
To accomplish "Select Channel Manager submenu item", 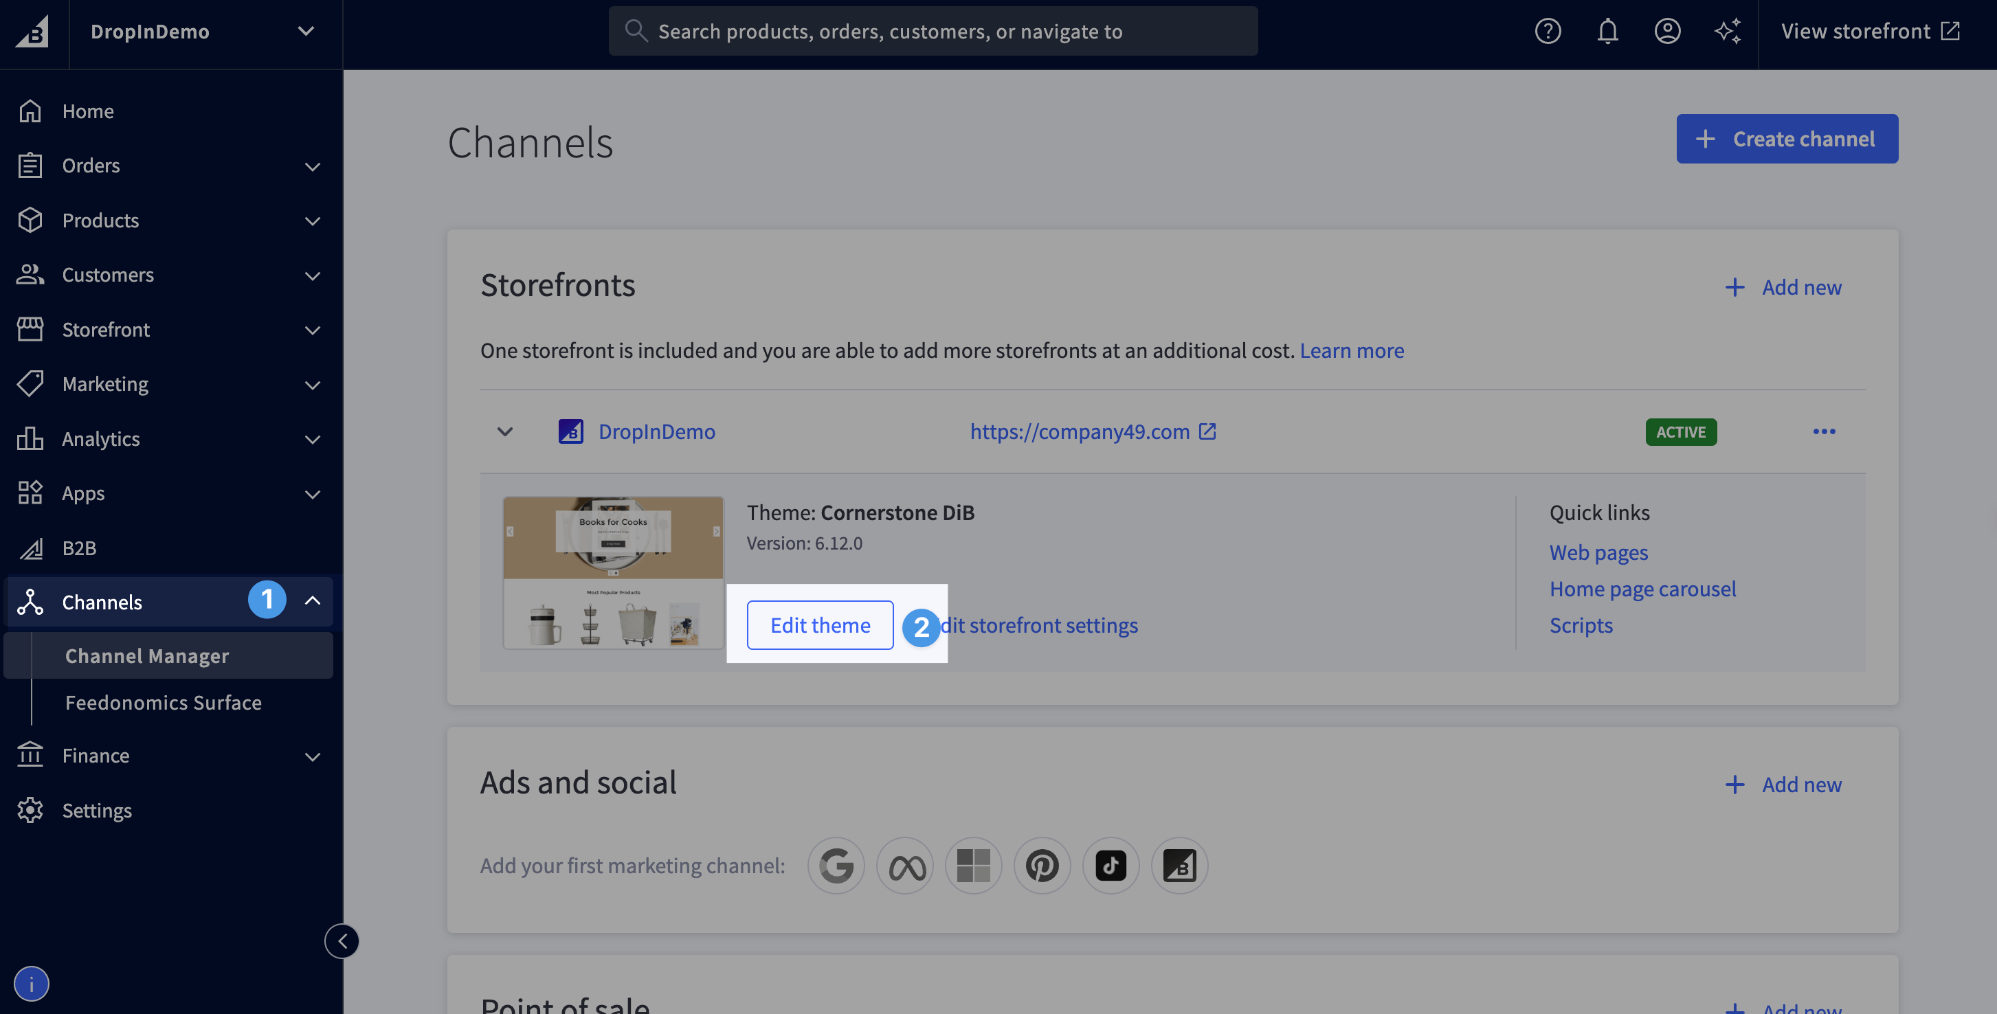I will click(x=169, y=656).
